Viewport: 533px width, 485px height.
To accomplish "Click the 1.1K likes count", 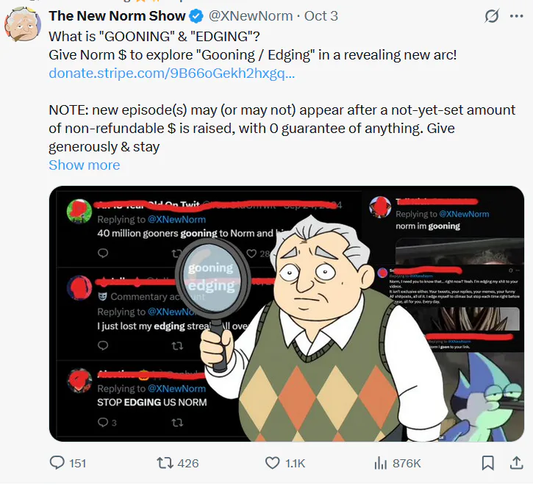I will coord(295,463).
